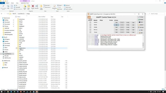166x93 pixels.
Task: Click Copy icon in Clipboard group
Action: pos(8,6)
